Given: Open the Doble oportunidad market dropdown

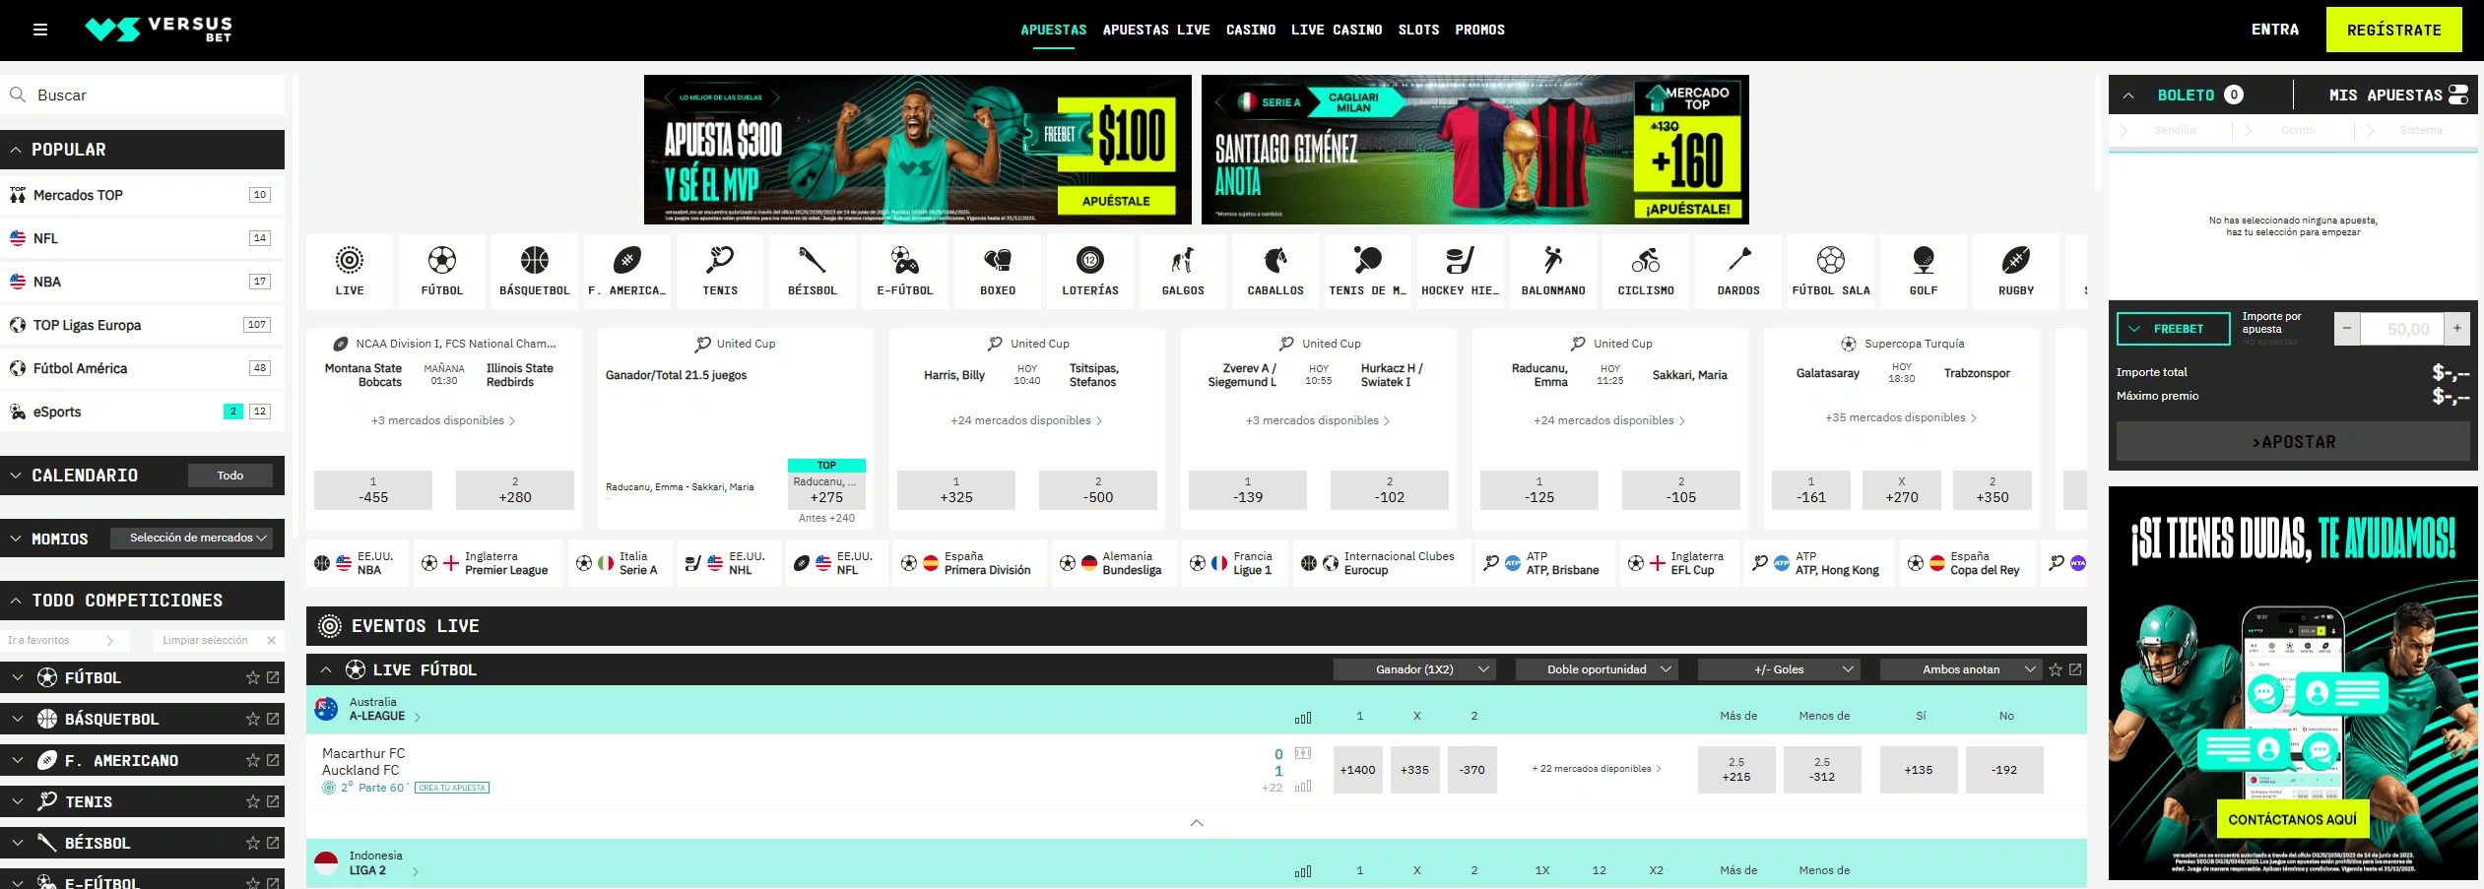Looking at the screenshot, I should (1597, 669).
